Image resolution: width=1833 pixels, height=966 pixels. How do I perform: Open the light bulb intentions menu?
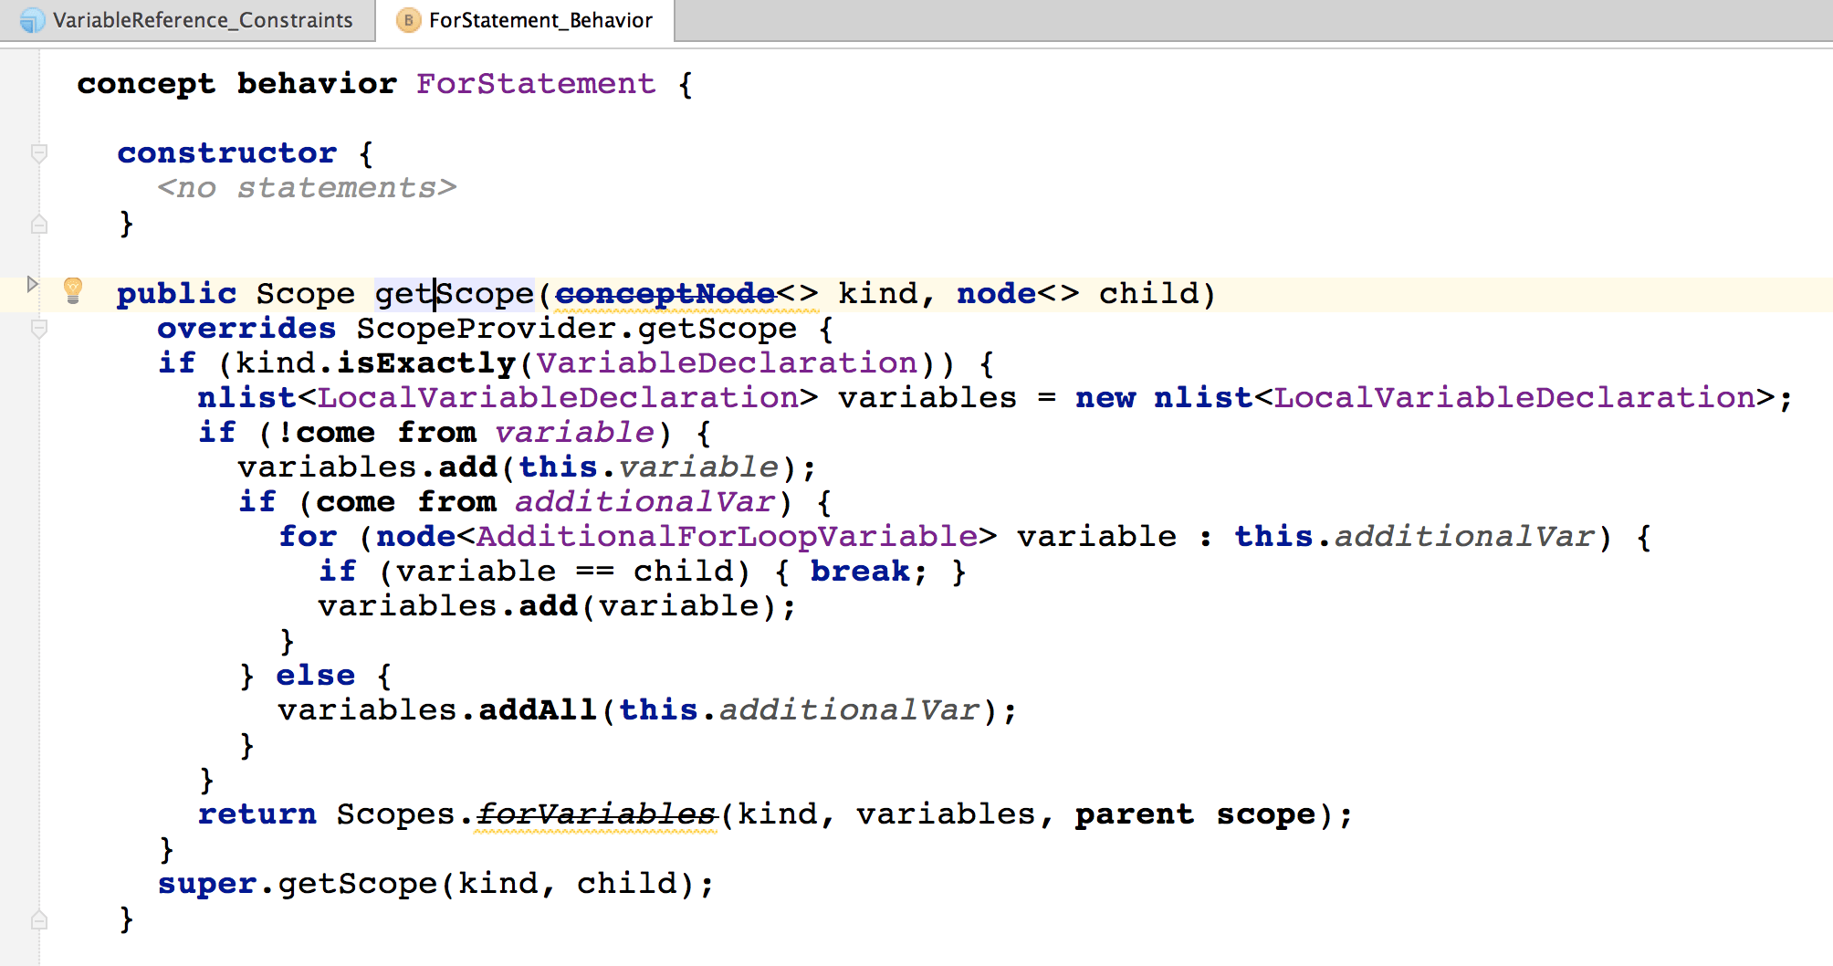pos(73,290)
